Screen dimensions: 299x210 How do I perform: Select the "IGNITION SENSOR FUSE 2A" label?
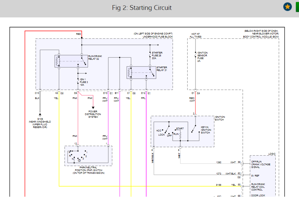(202, 57)
